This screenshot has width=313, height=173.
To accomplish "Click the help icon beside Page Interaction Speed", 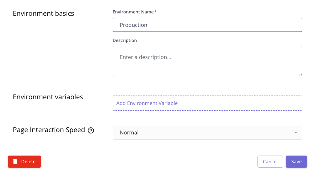I will pos(91,130).
